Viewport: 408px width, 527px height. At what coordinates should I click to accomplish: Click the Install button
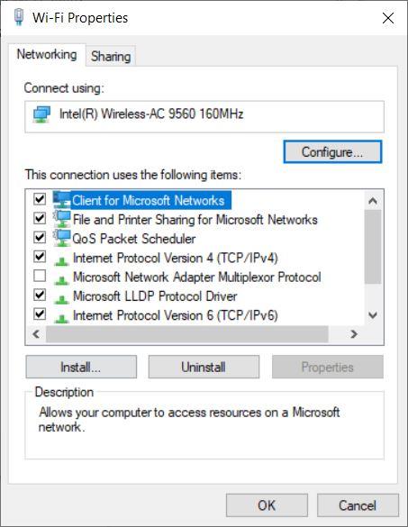point(81,367)
